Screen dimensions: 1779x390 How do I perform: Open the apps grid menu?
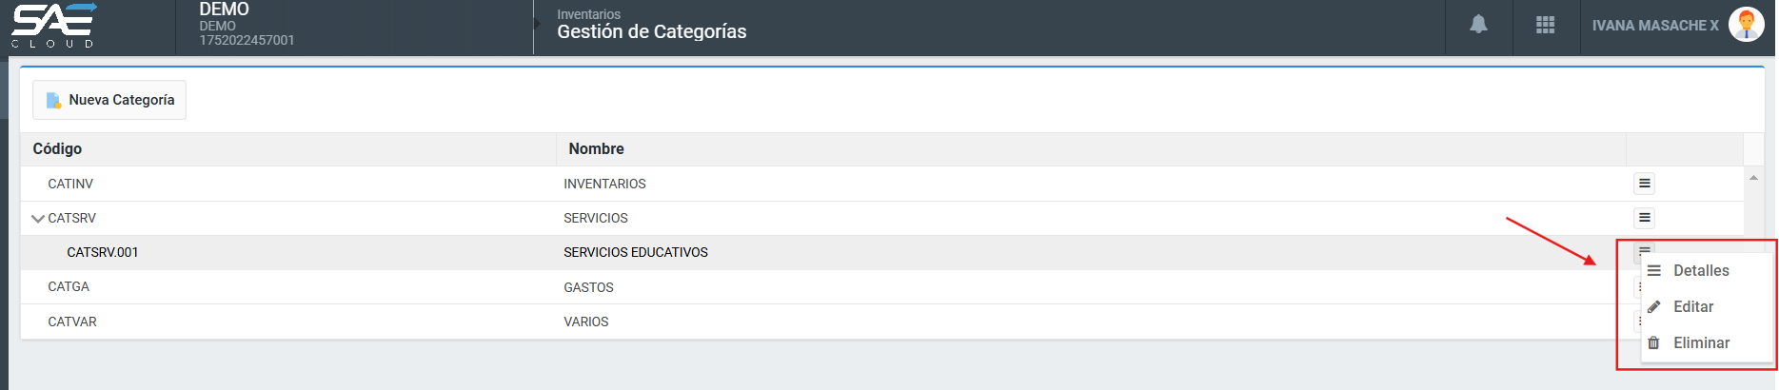1546,25
